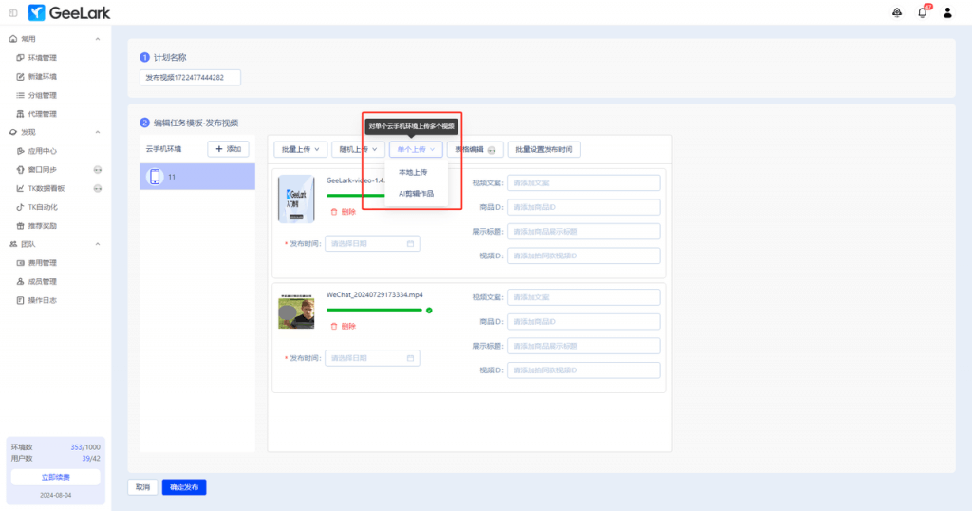Image resolution: width=972 pixels, height=511 pixels.
Task: Click the 计划名称 input field
Action: pos(190,78)
